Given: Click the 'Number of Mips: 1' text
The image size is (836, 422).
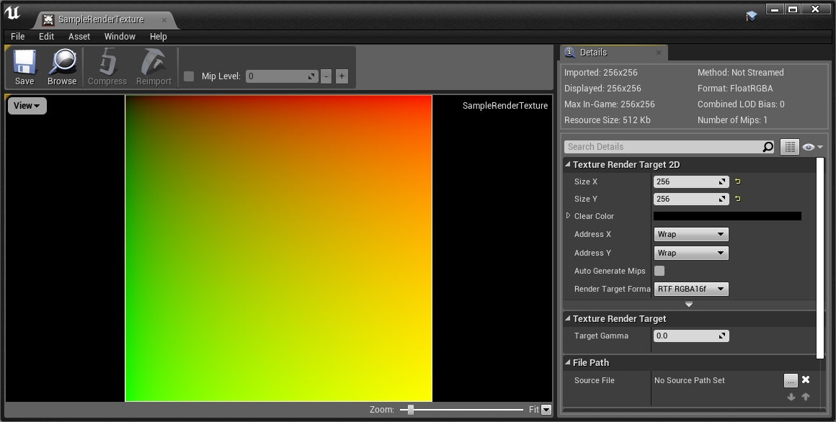Looking at the screenshot, I should click(732, 120).
